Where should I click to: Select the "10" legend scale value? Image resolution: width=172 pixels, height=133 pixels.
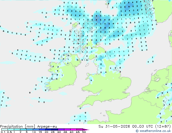(34, 132)
